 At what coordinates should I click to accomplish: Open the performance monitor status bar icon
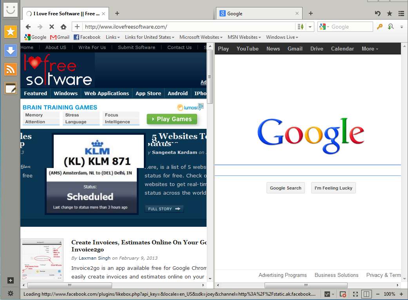pos(327,294)
